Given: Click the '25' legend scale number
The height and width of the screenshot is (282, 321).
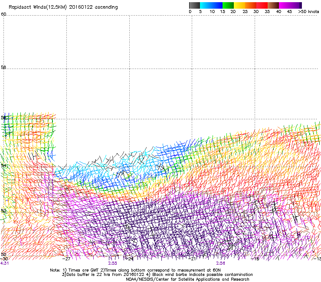Looking at the screenshot, I should 245,12.
